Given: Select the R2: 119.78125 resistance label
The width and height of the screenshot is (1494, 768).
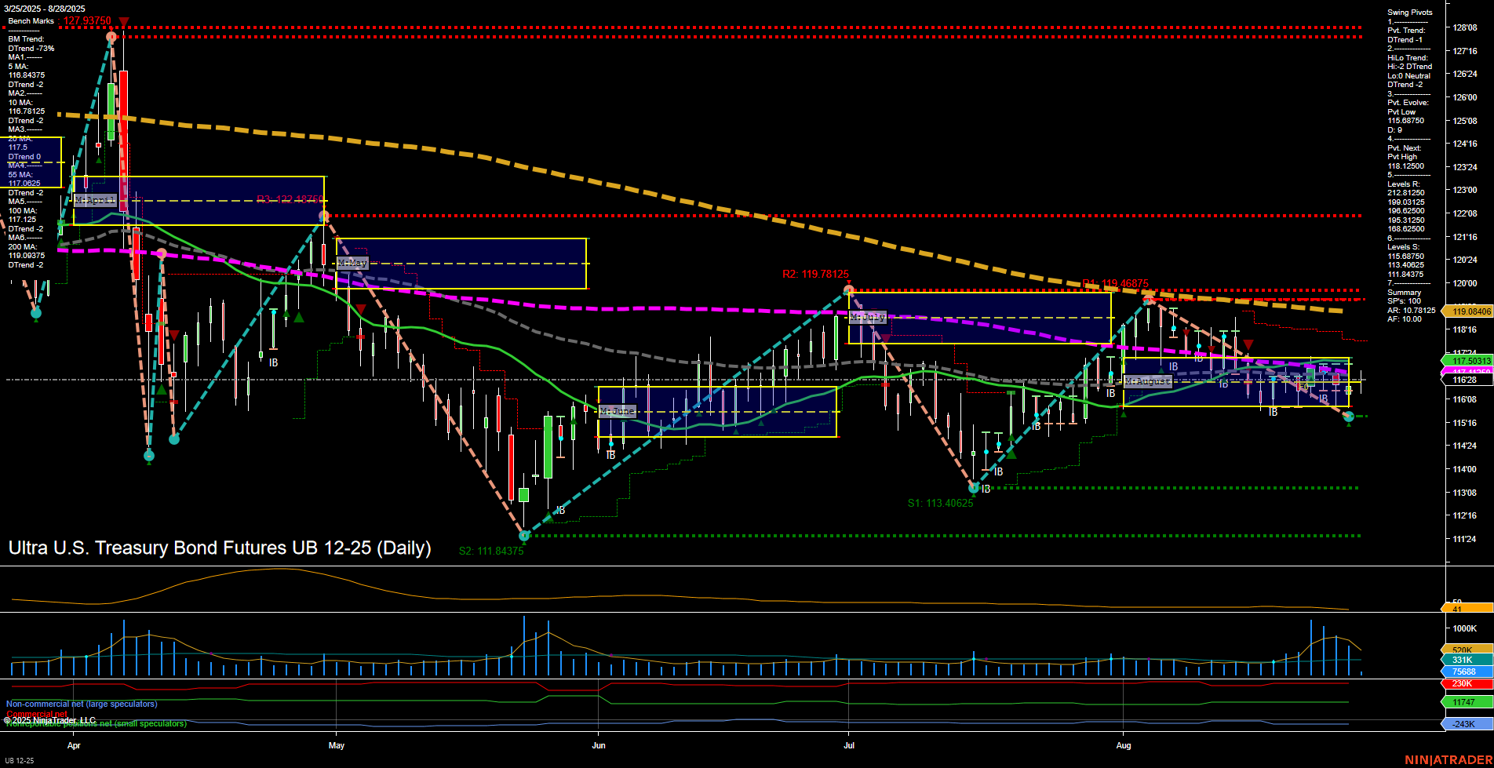Looking at the screenshot, I should pos(815,274).
